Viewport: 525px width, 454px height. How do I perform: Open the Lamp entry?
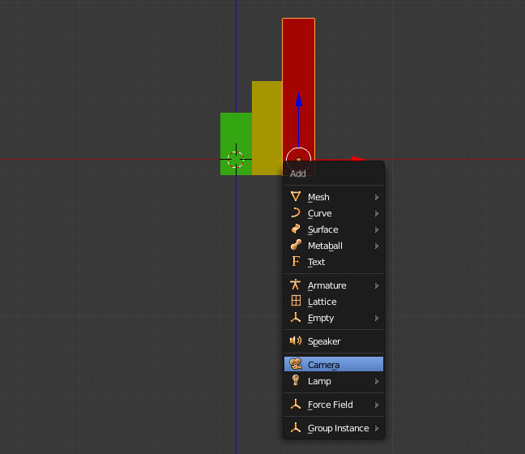click(x=334, y=381)
